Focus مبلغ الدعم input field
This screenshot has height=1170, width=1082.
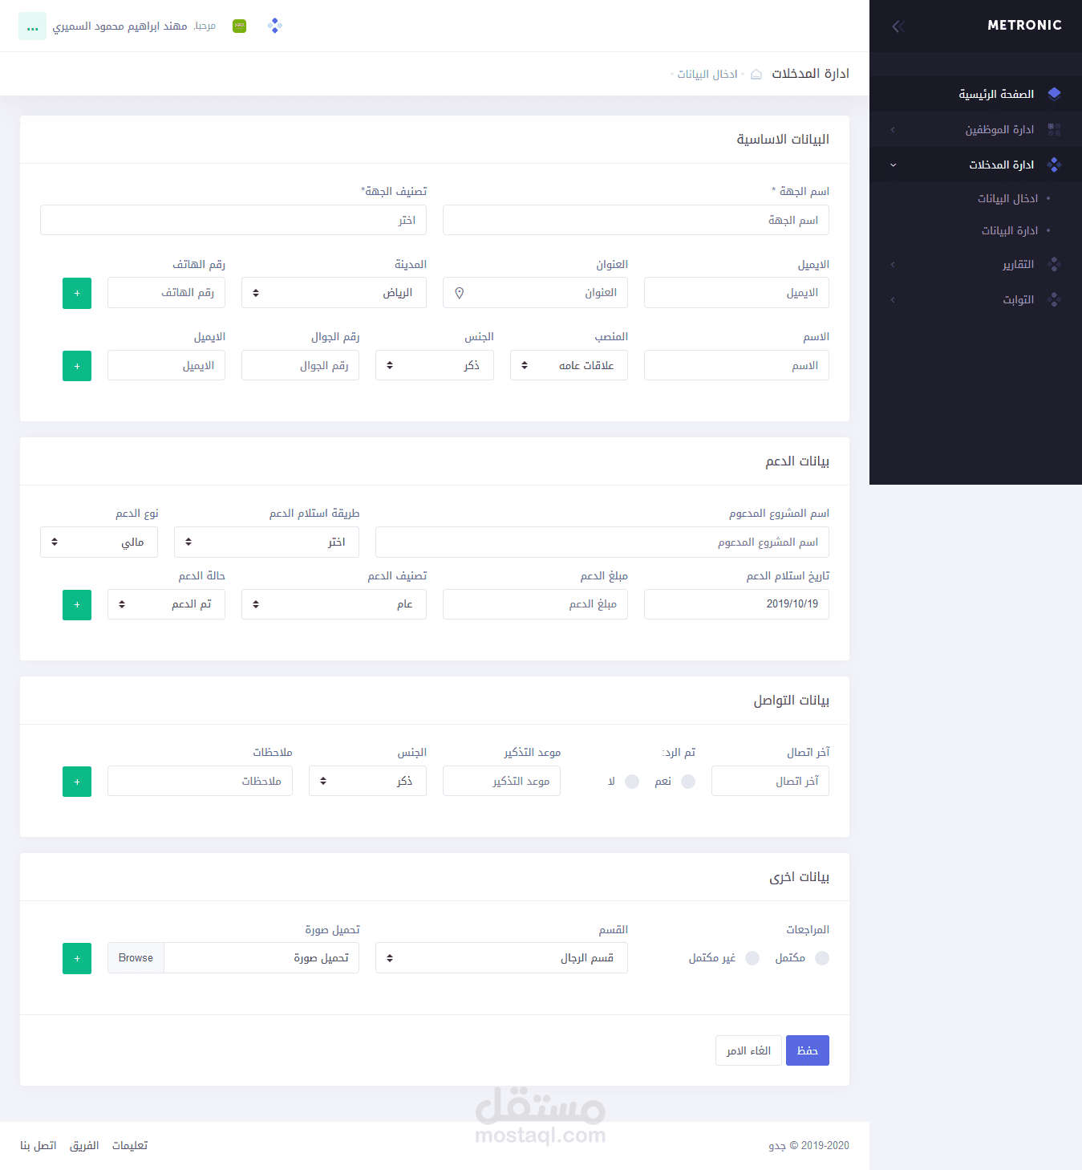(535, 604)
